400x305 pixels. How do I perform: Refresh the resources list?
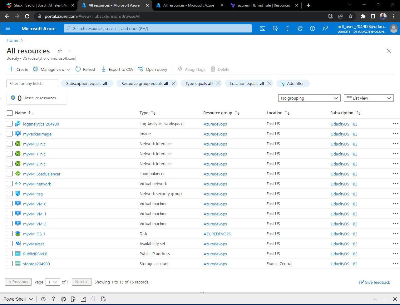[x=86, y=69]
